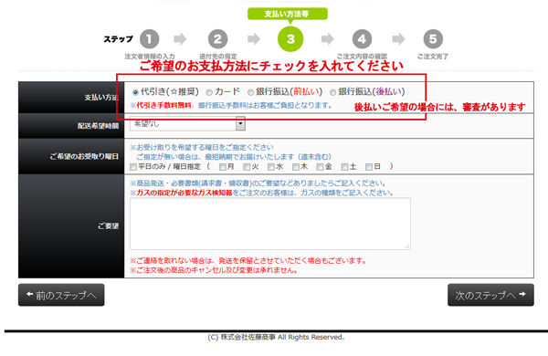Click the ご要望 text area

coord(270,224)
